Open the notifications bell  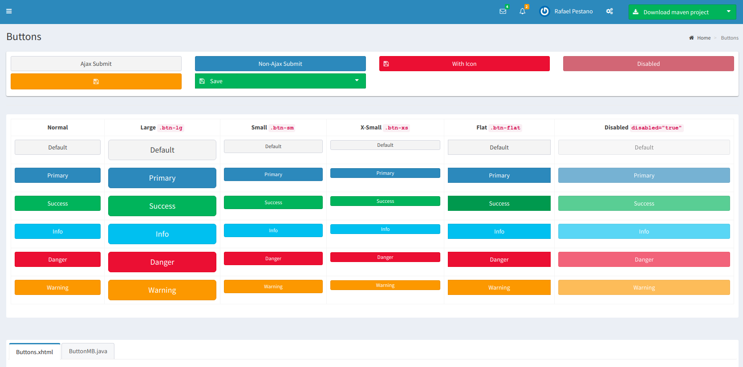point(523,12)
